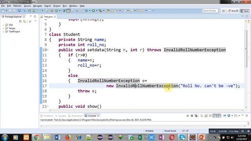This screenshot has width=251, height=141.
Task: Open Skype from the taskbar
Action: [x=182, y=137]
